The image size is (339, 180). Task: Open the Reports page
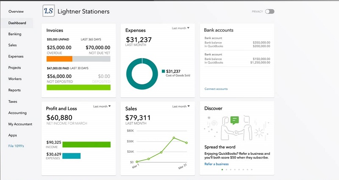(x=14, y=90)
